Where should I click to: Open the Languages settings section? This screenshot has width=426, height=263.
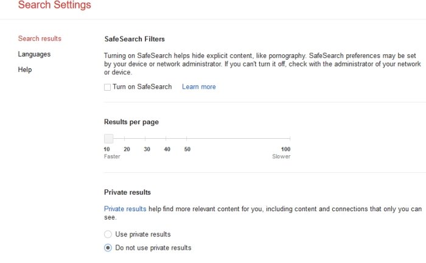[x=34, y=54]
